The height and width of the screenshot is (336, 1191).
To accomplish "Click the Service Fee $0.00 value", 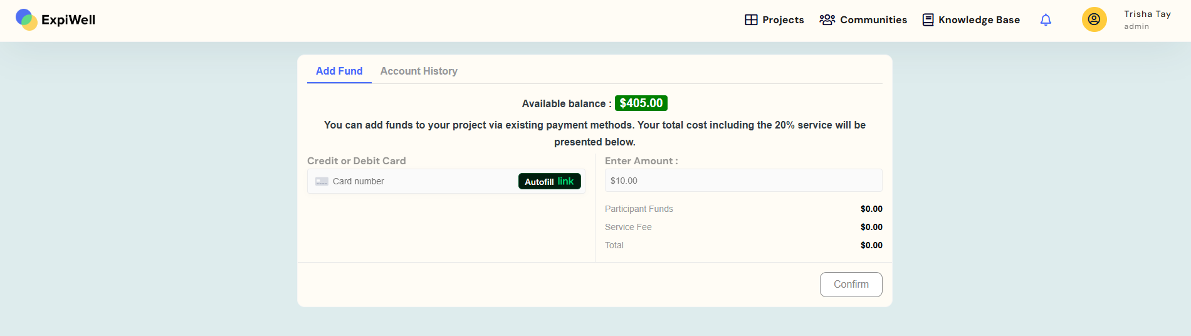I will pos(871,227).
